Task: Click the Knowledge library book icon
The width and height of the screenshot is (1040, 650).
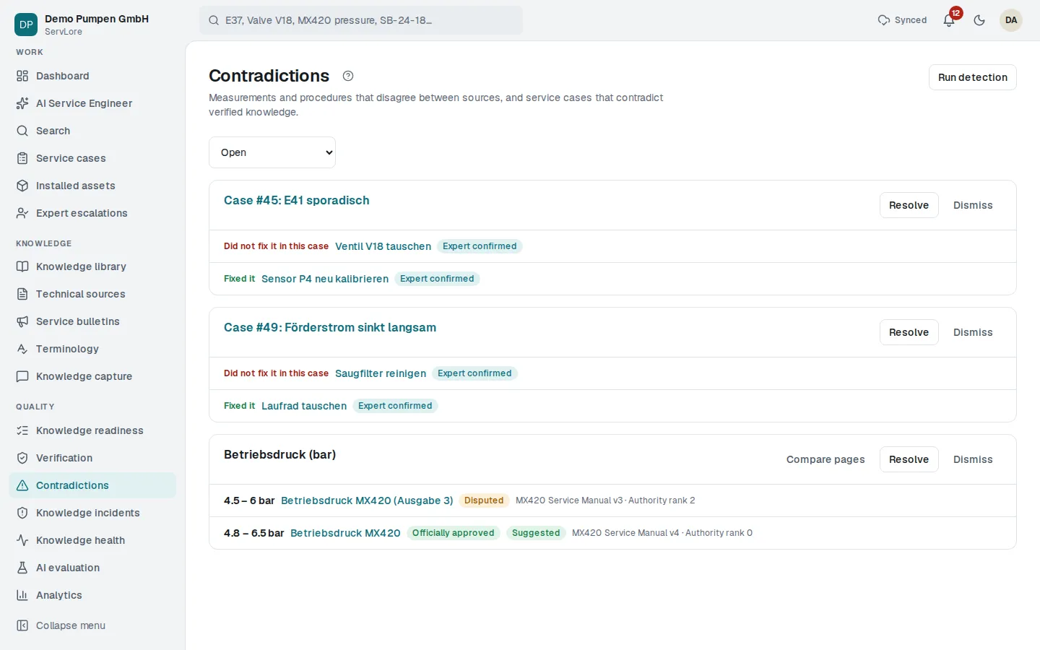Action: [22, 266]
